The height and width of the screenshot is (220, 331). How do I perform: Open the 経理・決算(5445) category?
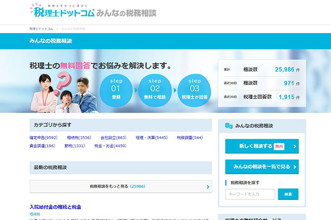[152, 138]
